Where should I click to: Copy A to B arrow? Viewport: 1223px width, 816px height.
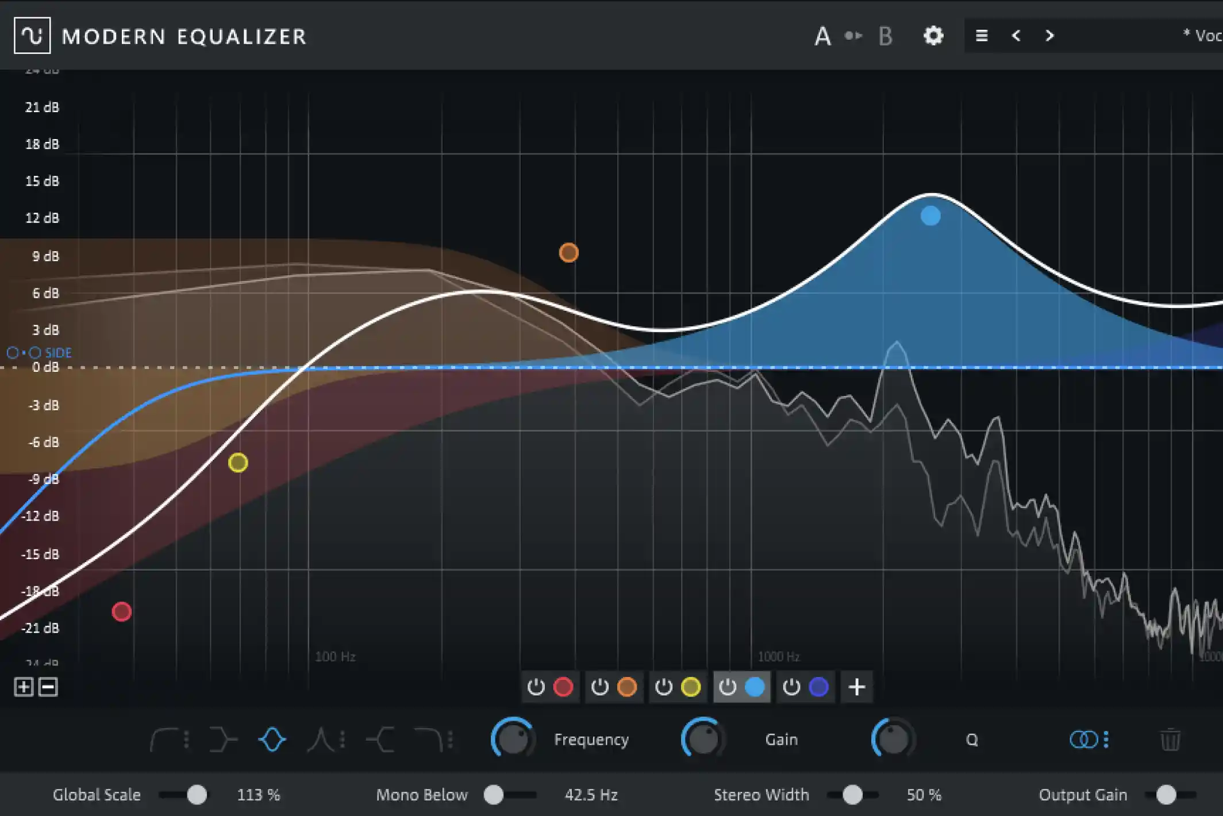pyautogui.click(x=853, y=36)
